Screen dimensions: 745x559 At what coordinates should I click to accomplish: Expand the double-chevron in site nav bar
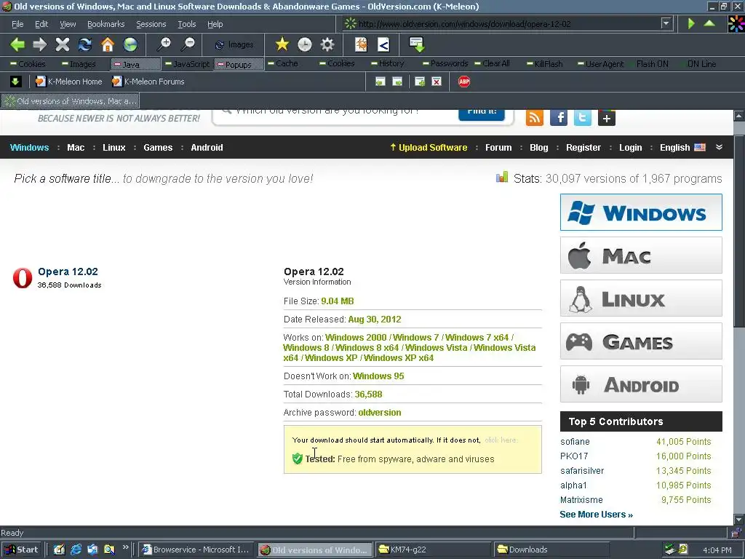719,147
